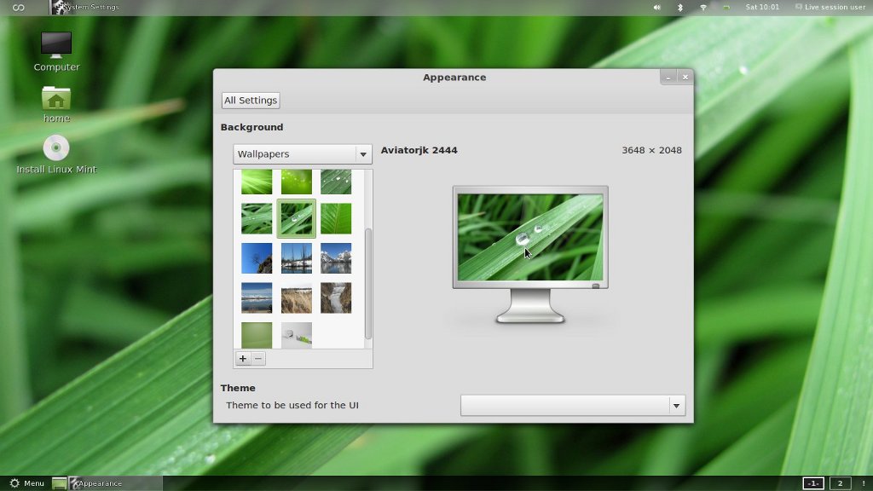This screenshot has height=491, width=873.
Task: Open the Wallpapers source dropdown
Action: coord(303,154)
